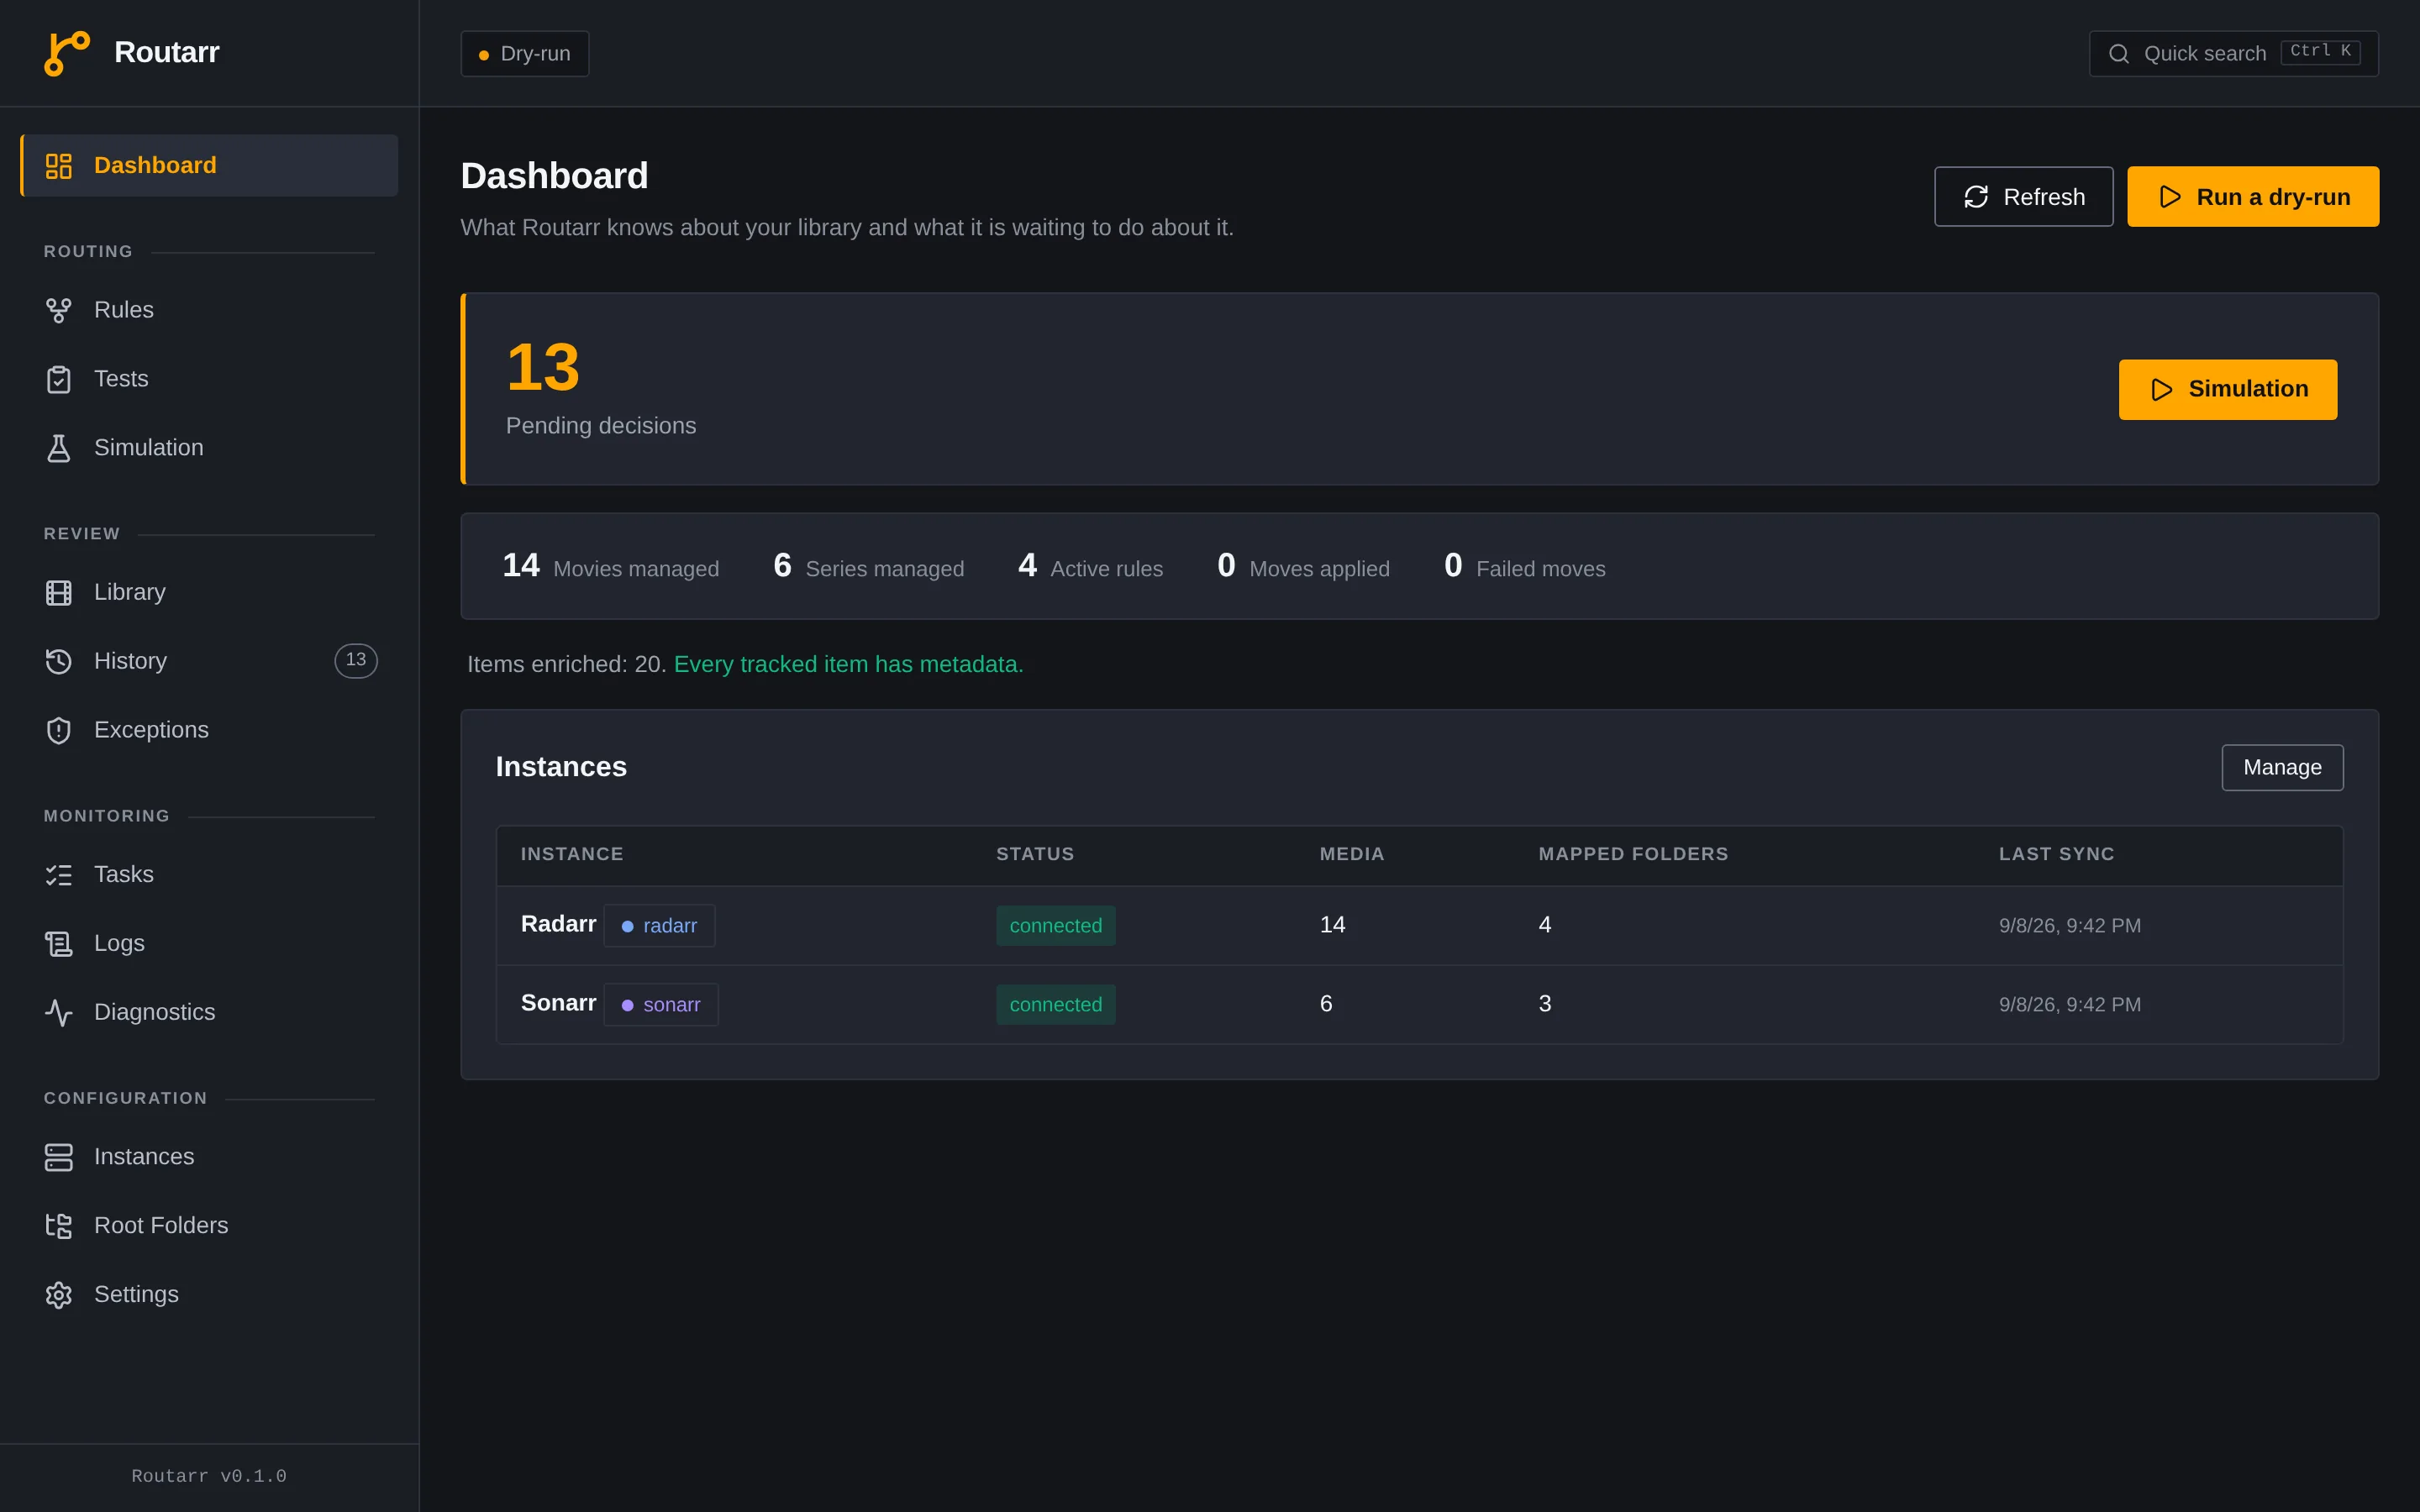2420x1512 pixels.
Task: Go to Rules label in the sidebar
Action: click(124, 310)
